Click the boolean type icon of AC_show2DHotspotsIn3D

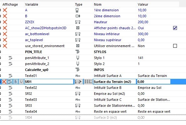78,28
